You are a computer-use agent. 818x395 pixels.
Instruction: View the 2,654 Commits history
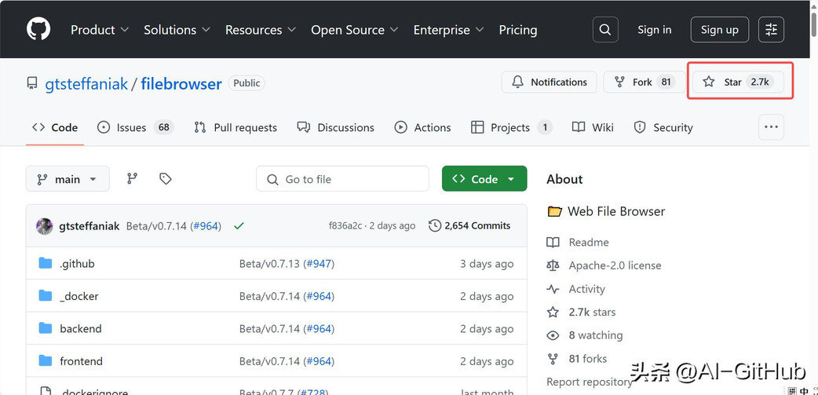point(469,226)
